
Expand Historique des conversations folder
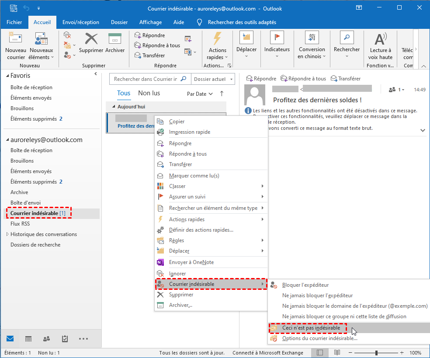point(7,234)
